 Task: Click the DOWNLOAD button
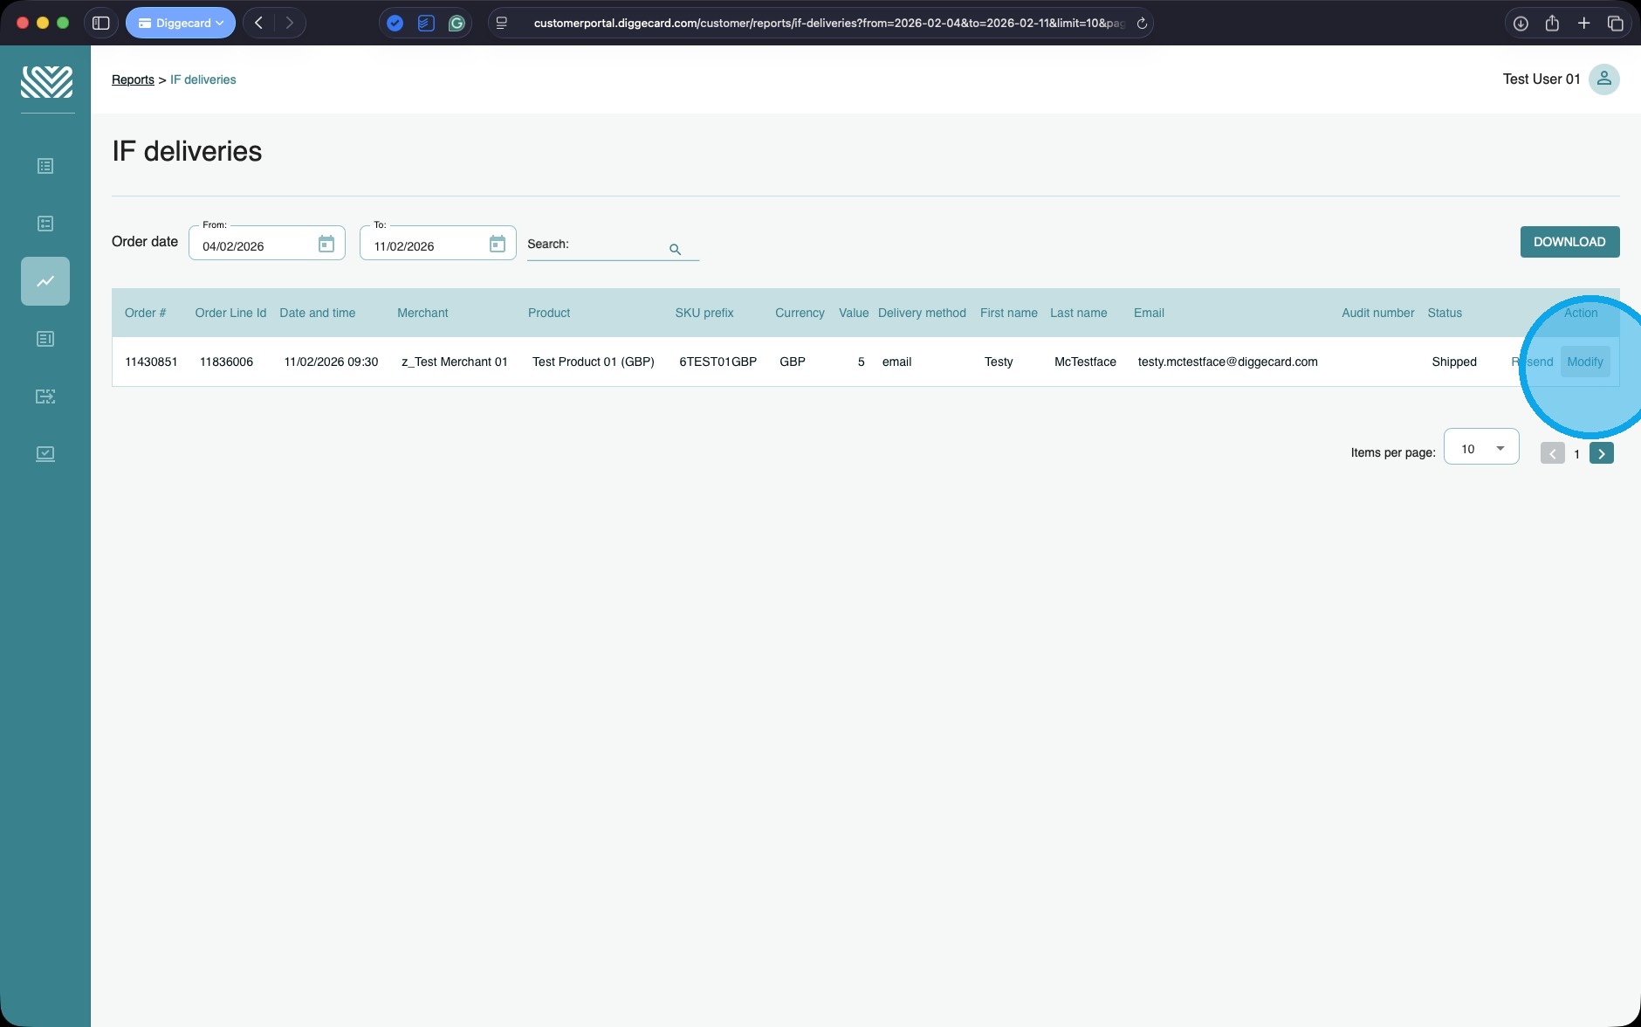(x=1569, y=242)
